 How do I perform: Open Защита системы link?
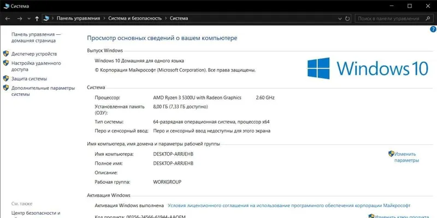(29, 78)
